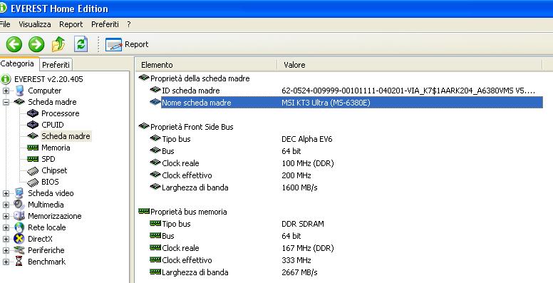The height and width of the screenshot is (283, 553).
Task: Click the Memorizzazione drive icon
Action: point(19,215)
